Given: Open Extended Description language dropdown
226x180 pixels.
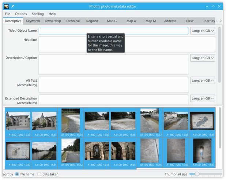Looking at the screenshot, I should coord(203,98).
